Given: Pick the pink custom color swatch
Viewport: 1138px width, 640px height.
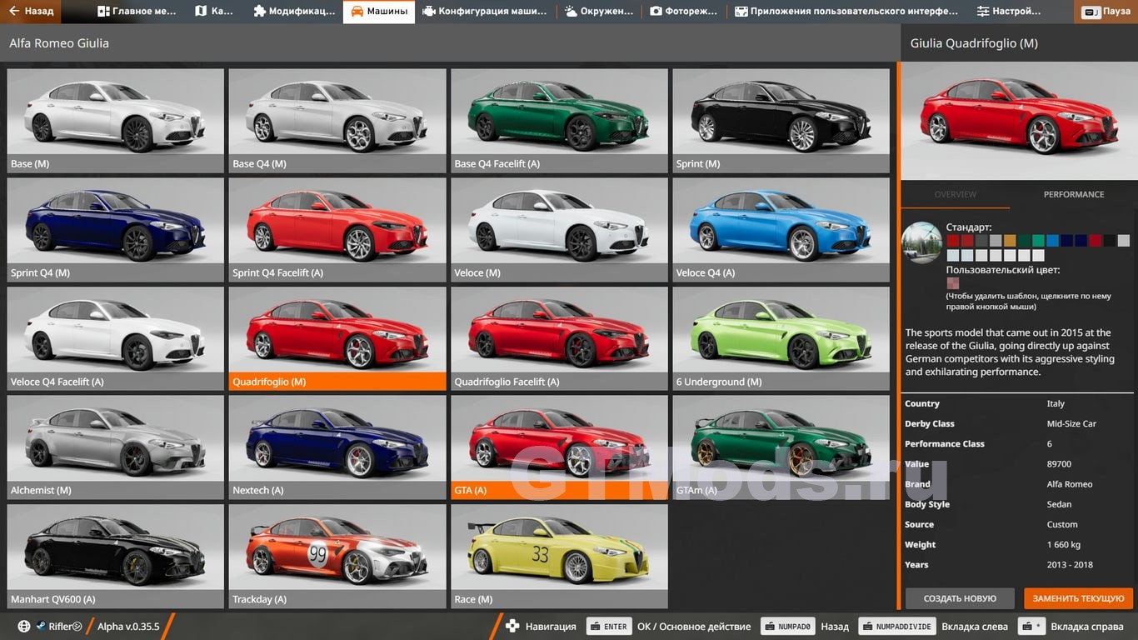Looking at the screenshot, I should 953,283.
